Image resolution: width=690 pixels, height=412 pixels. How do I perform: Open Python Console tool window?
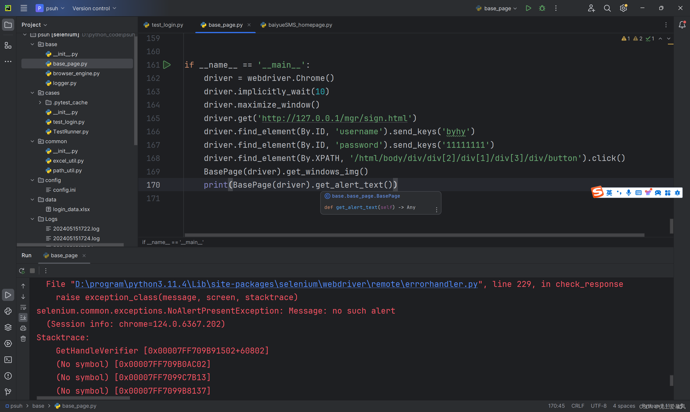coord(8,311)
